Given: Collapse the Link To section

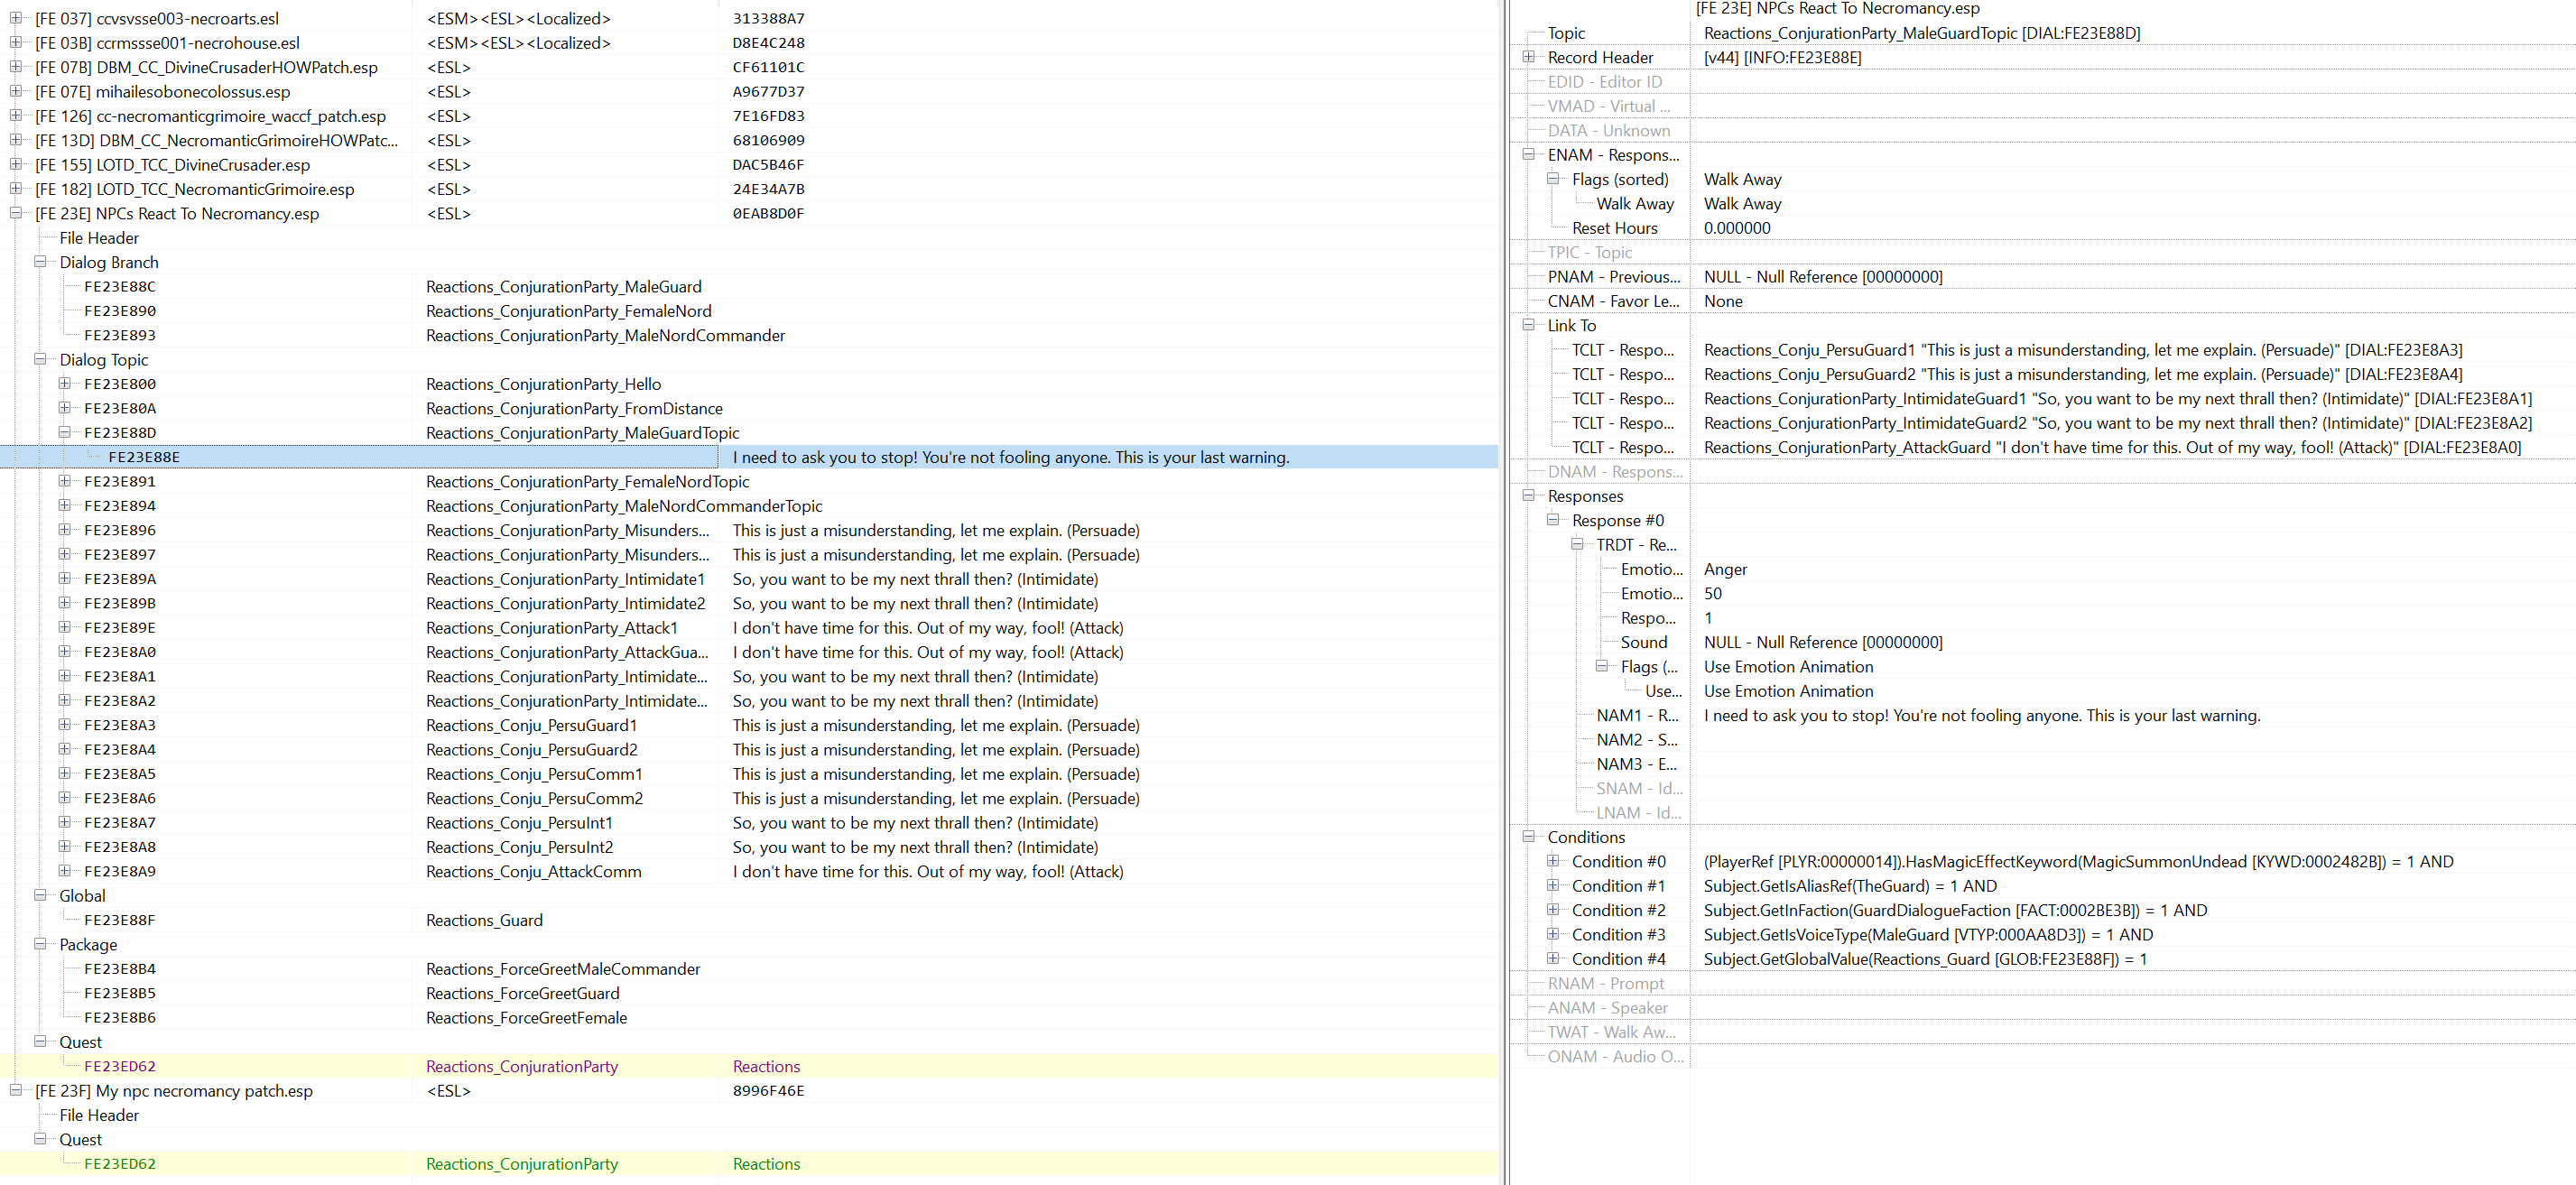Looking at the screenshot, I should (1528, 325).
